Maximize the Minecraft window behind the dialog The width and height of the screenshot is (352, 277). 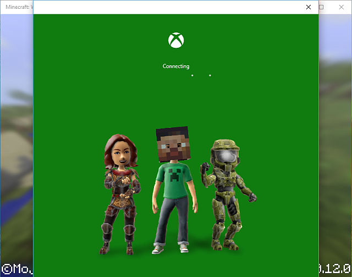(321, 7)
